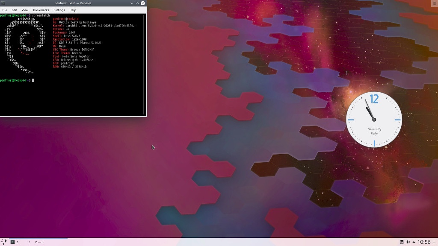
Task: Open the desktop toolbox in the top-right corner
Action: (x=435, y=3)
